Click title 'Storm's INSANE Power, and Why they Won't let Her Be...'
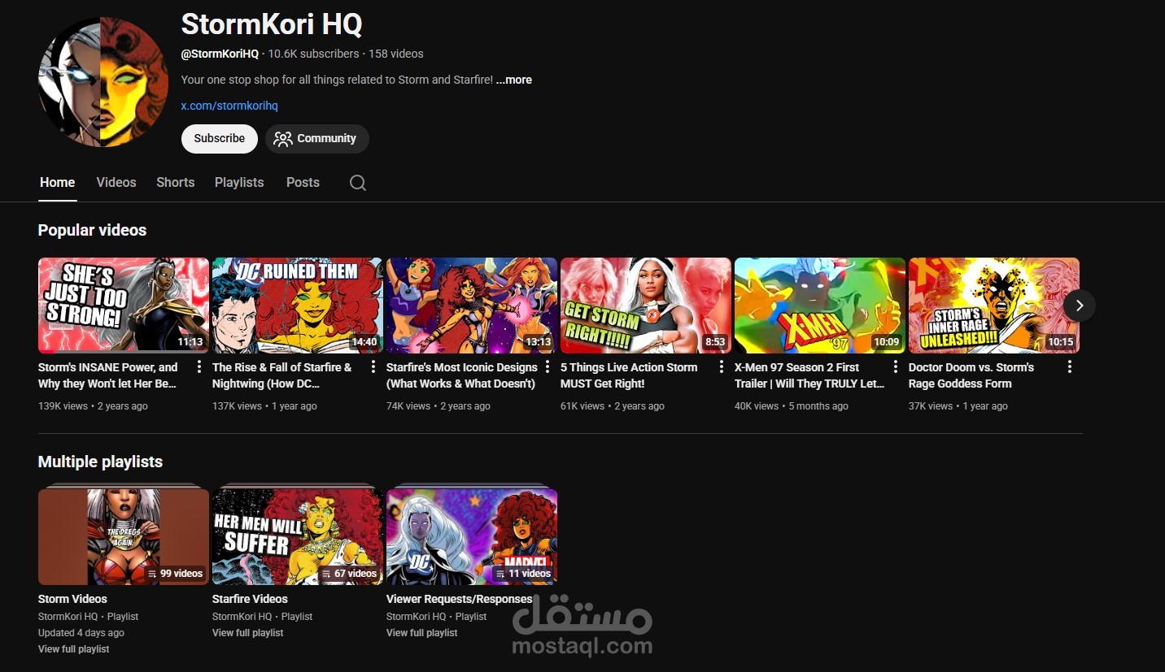1165x672 pixels. (x=108, y=375)
